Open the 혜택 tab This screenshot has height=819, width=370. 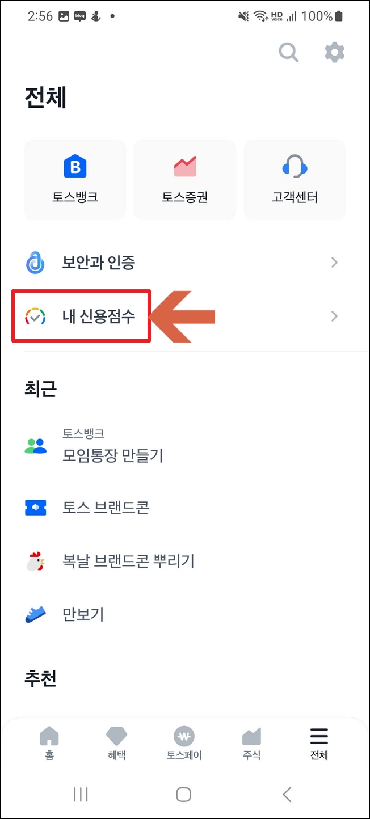coord(116,743)
